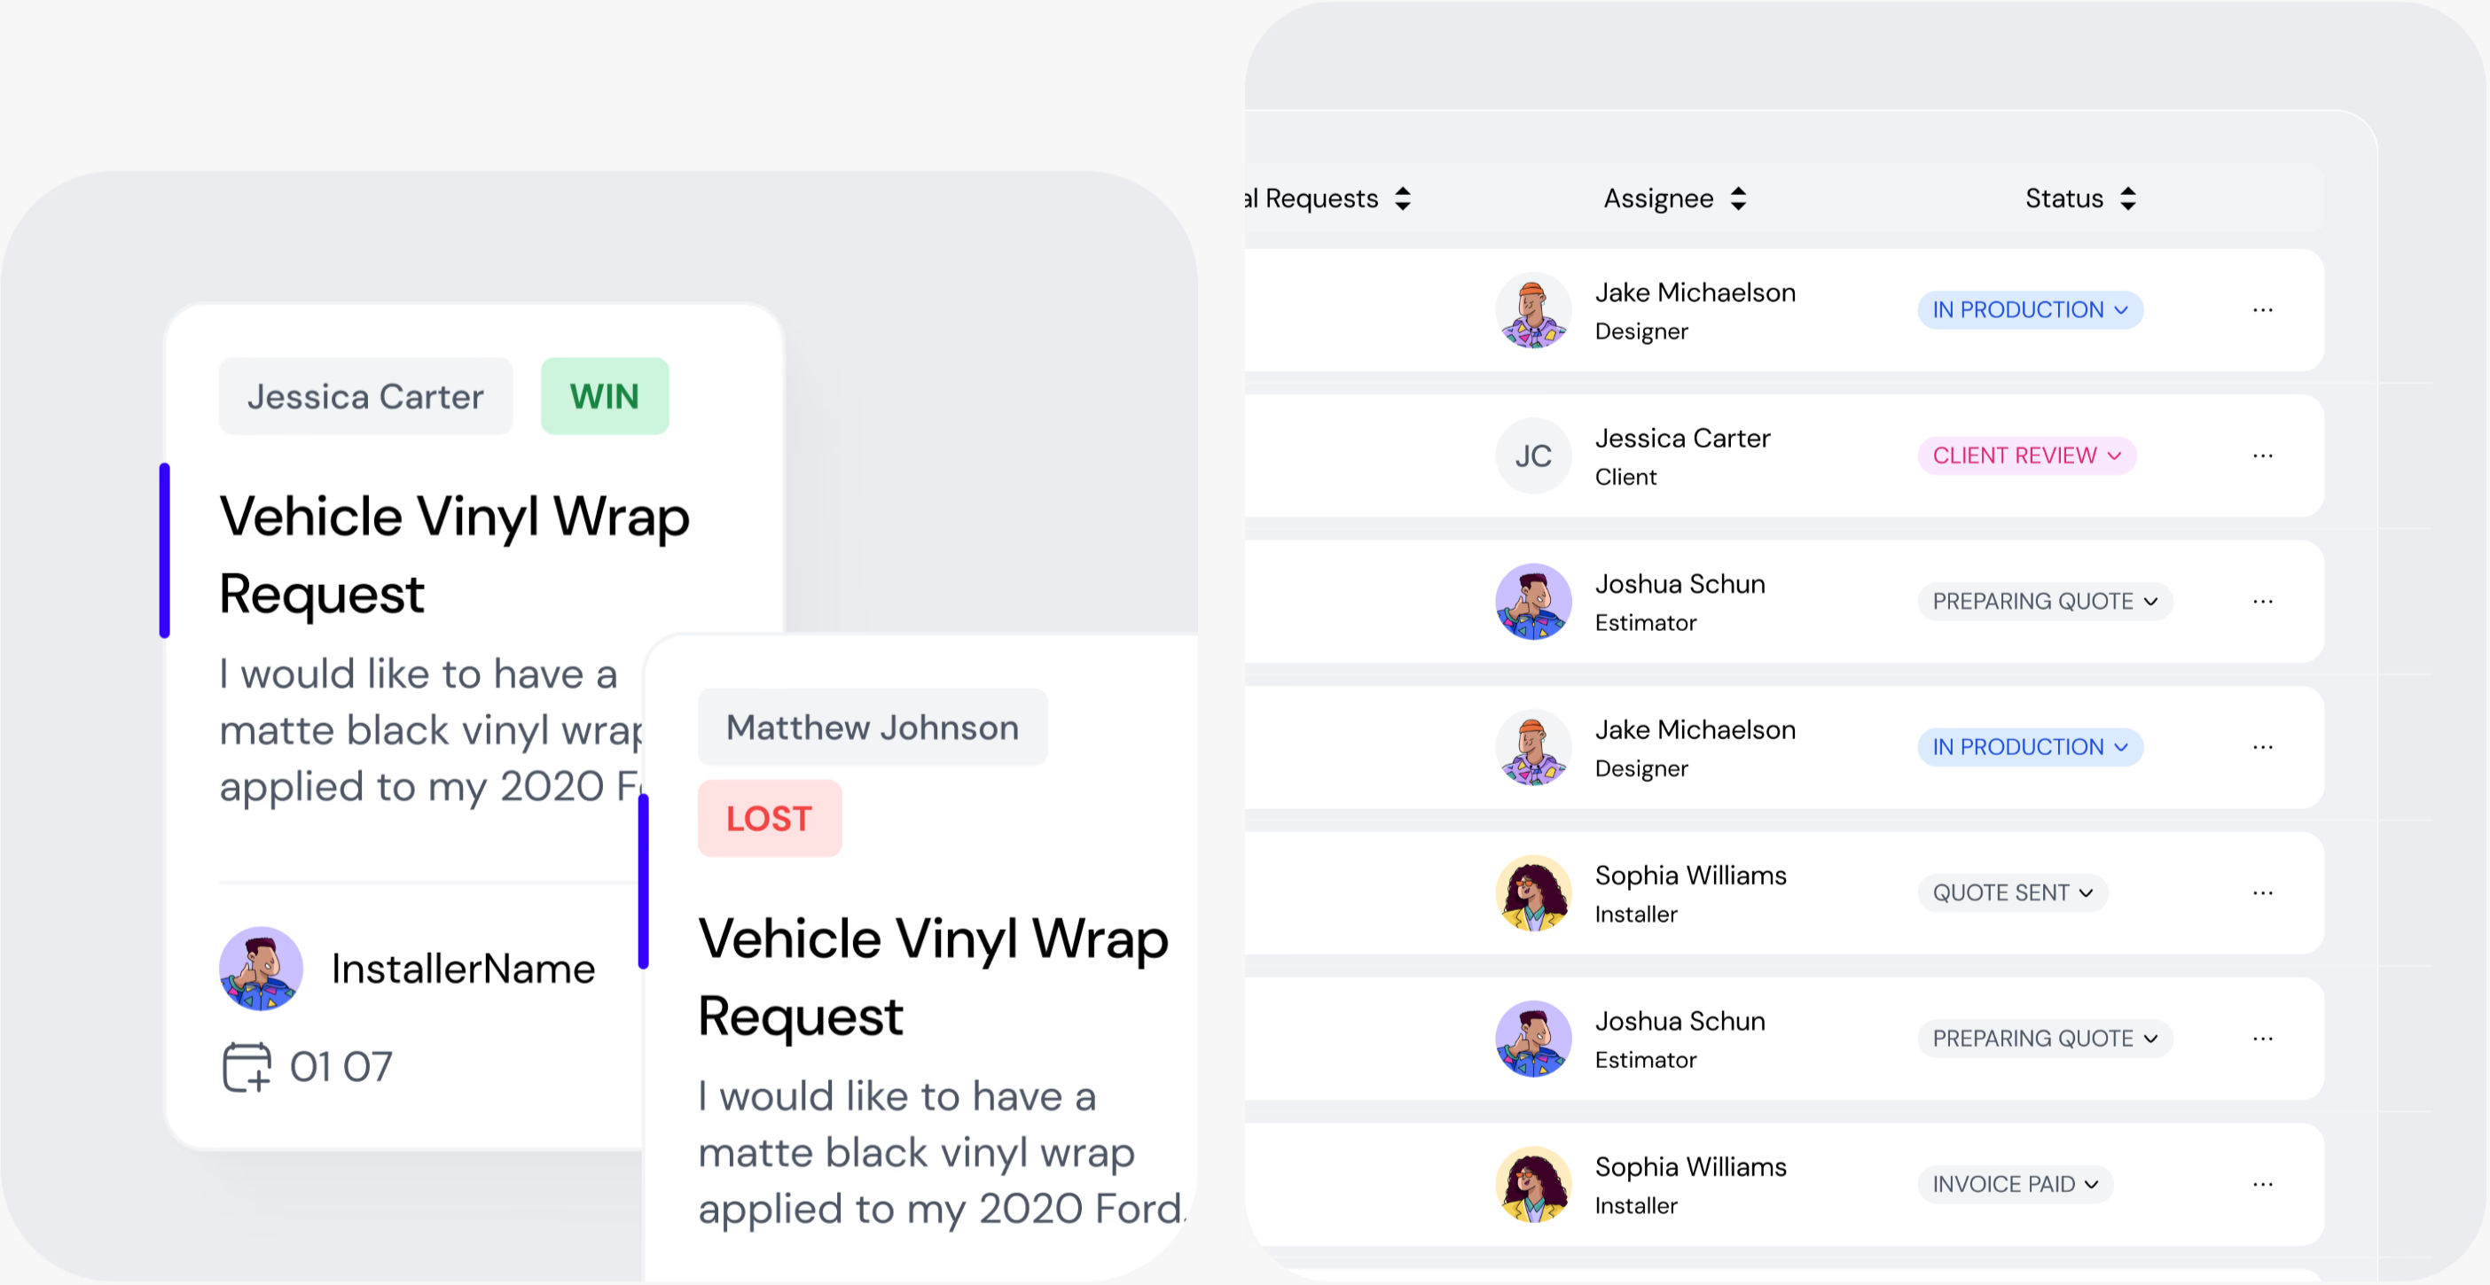Click the calendar icon beside 01 07
The height and width of the screenshot is (1285, 2490).
247,1067
